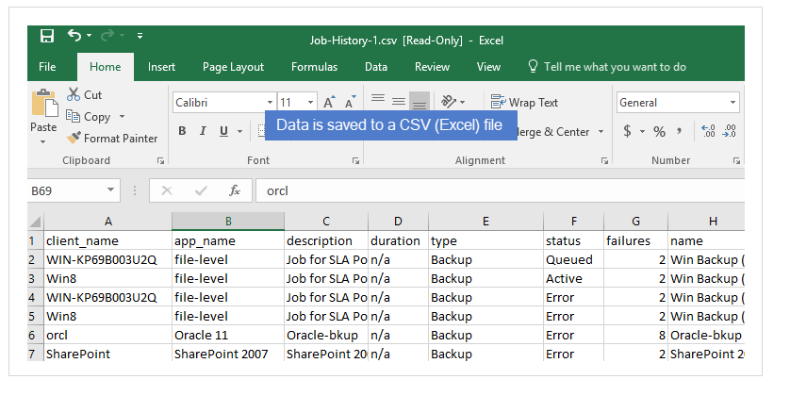
Task: Open the Undo history dropdown arrow
Action: (x=90, y=35)
